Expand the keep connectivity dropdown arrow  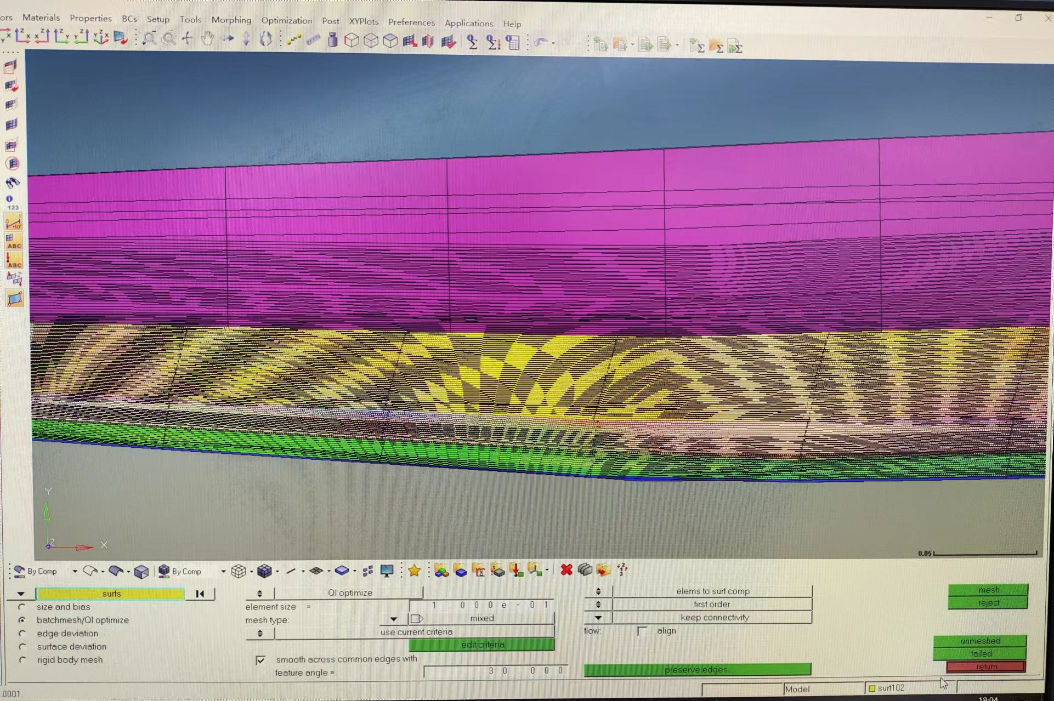[598, 618]
